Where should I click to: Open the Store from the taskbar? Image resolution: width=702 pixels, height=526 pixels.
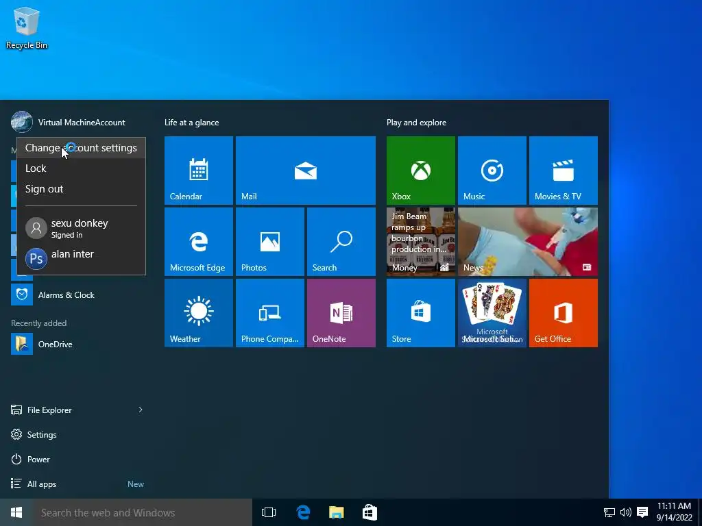(x=370, y=512)
